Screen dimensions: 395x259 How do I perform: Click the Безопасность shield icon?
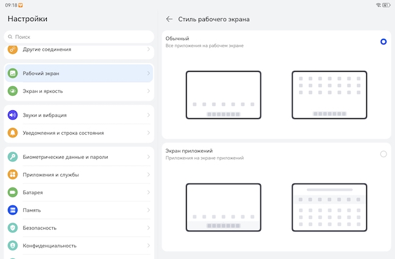point(13,228)
